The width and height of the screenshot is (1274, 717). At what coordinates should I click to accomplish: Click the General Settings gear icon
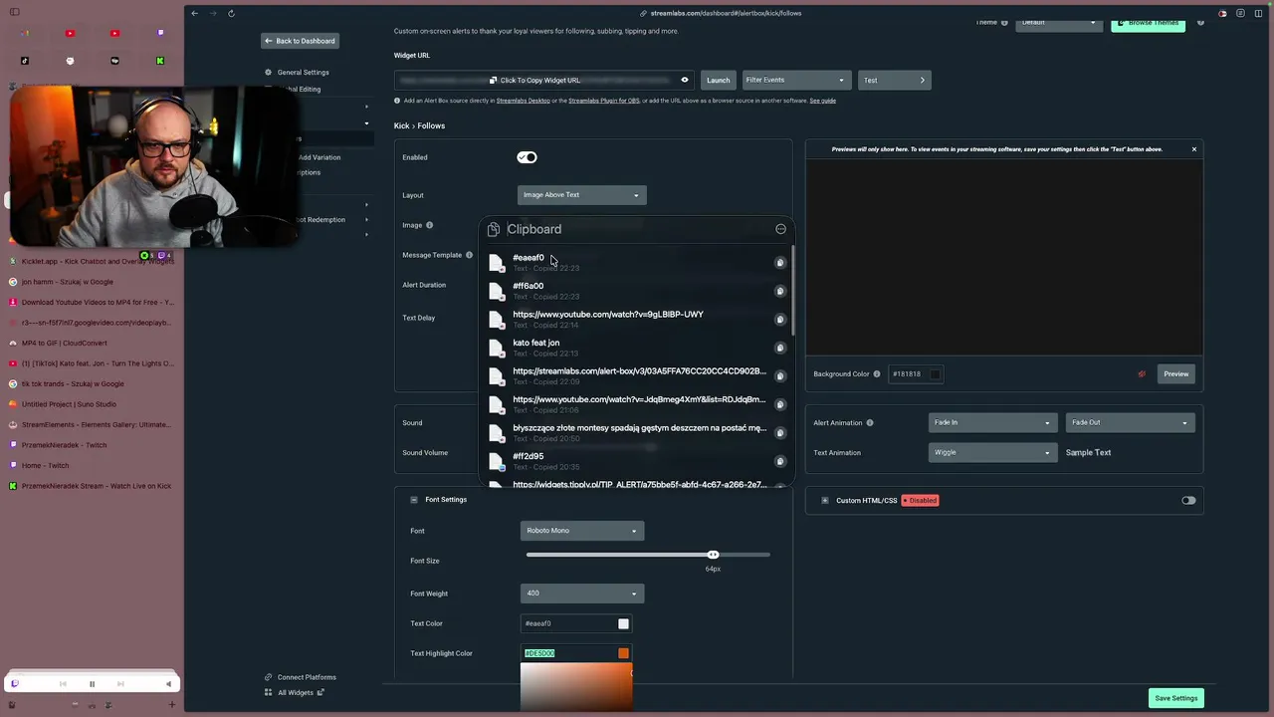(268, 72)
